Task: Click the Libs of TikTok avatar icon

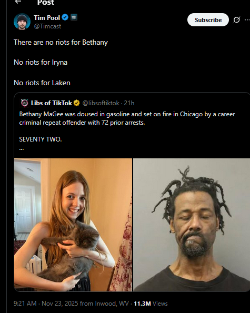Action: [25, 103]
